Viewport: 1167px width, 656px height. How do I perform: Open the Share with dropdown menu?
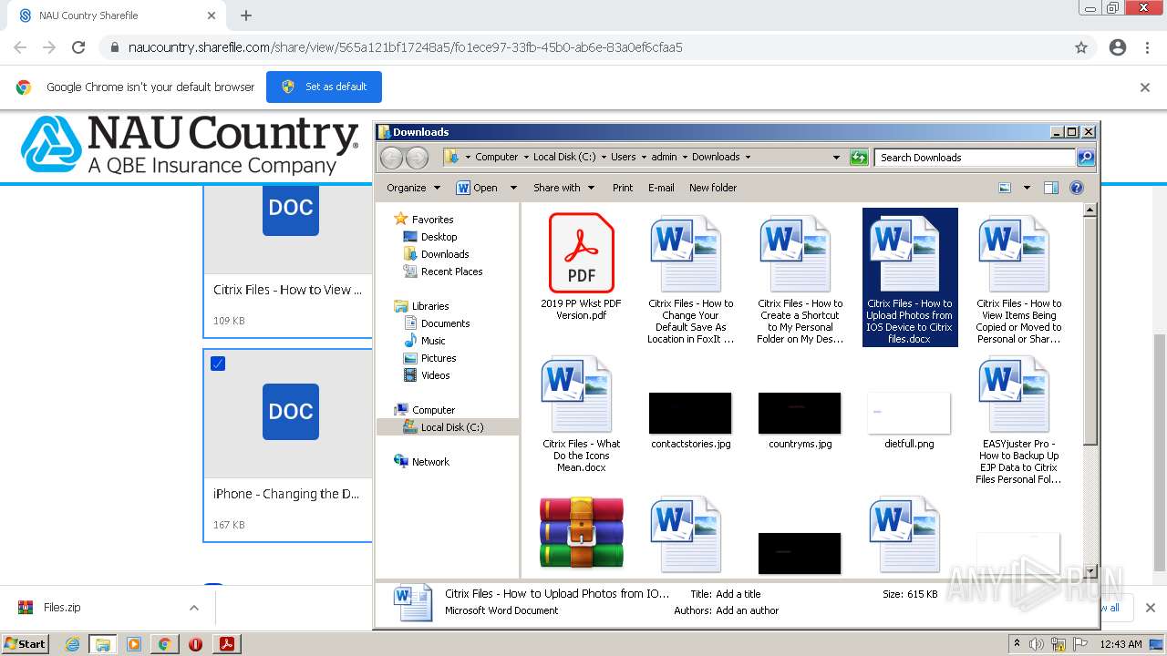tap(563, 188)
